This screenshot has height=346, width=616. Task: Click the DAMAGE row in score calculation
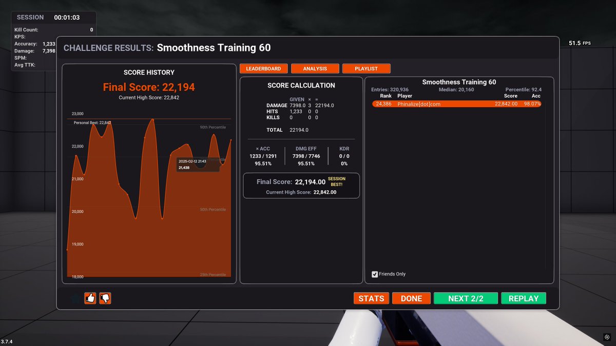tap(300, 105)
